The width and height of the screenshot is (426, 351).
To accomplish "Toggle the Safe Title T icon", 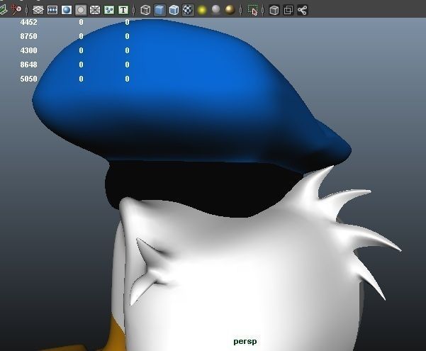I will (x=123, y=10).
